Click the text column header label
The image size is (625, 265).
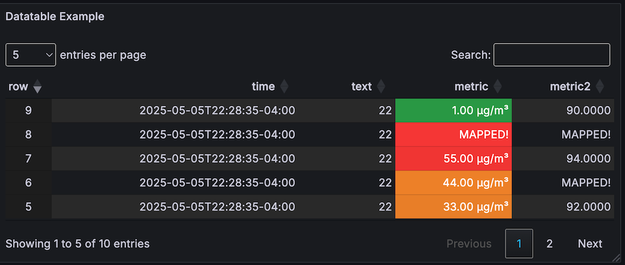coord(362,87)
